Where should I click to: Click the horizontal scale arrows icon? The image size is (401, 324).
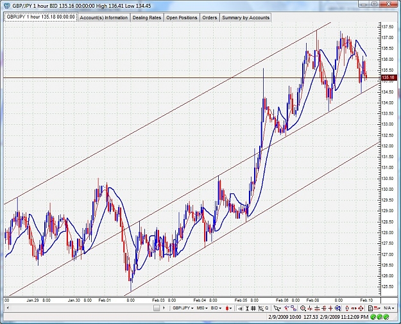pyautogui.click(x=354, y=309)
